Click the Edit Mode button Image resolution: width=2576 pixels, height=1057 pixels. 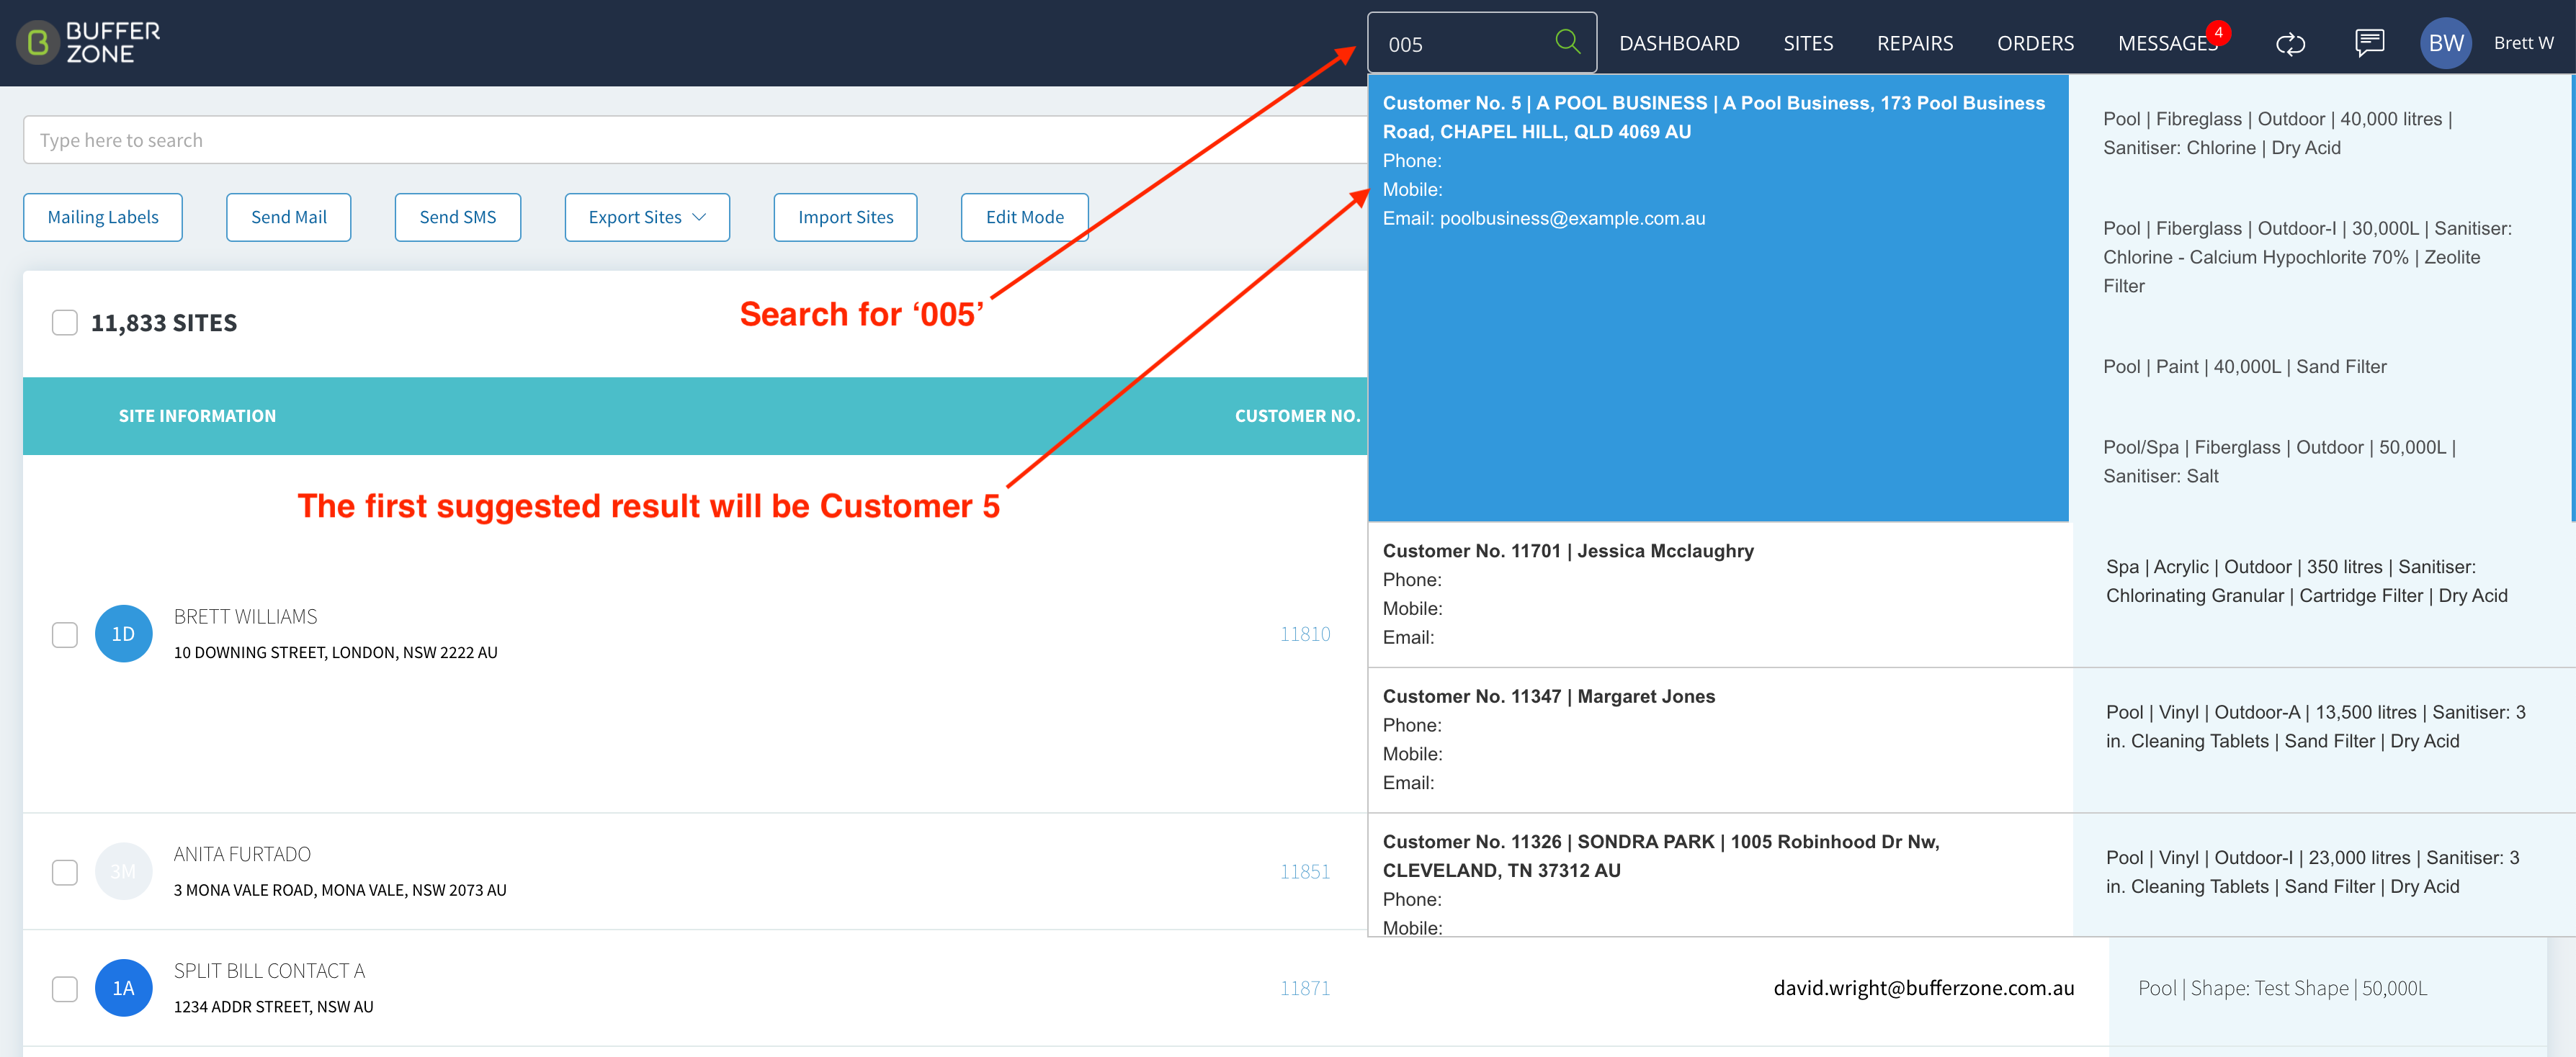coord(1024,217)
